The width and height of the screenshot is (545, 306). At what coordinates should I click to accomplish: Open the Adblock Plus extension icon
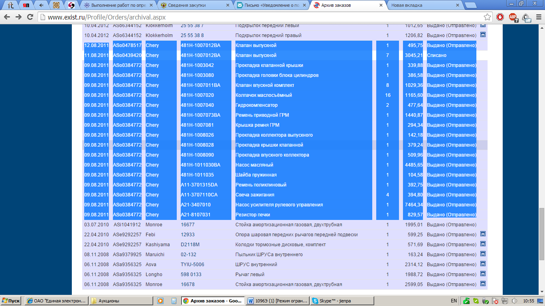(513, 17)
